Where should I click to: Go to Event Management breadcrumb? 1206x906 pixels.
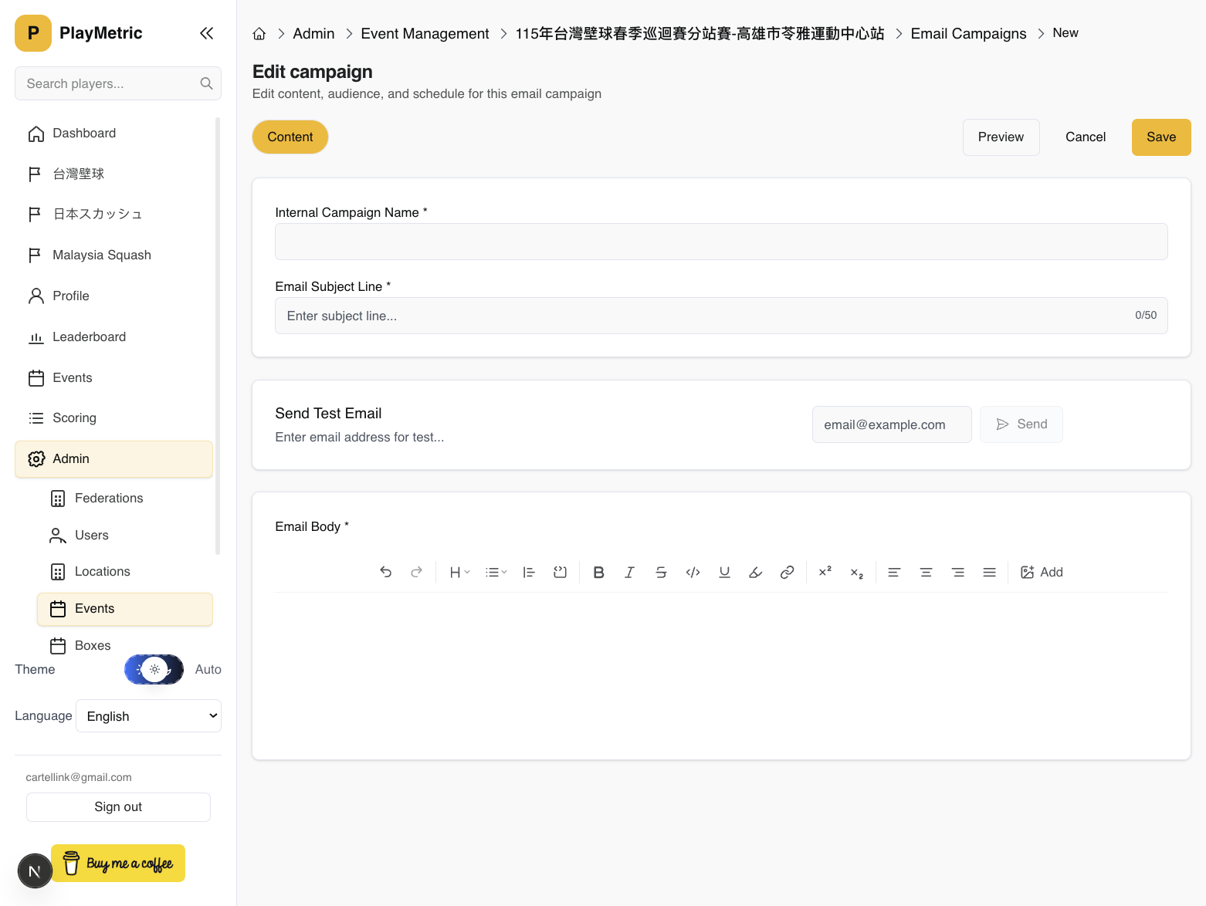coord(425,34)
